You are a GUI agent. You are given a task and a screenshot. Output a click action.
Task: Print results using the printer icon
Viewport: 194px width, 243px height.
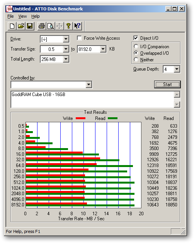click(x=42, y=26)
